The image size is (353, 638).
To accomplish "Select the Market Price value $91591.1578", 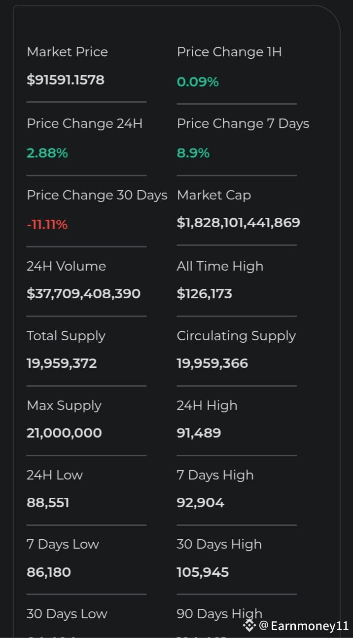I will [66, 80].
